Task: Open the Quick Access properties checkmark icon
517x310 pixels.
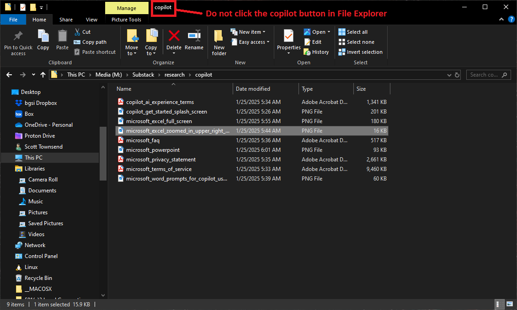Action: [x=23, y=7]
